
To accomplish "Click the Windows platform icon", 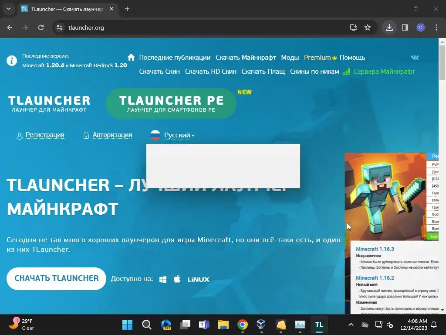I will point(163,280).
